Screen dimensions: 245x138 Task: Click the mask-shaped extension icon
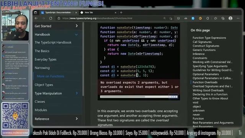click(x=186, y=18)
